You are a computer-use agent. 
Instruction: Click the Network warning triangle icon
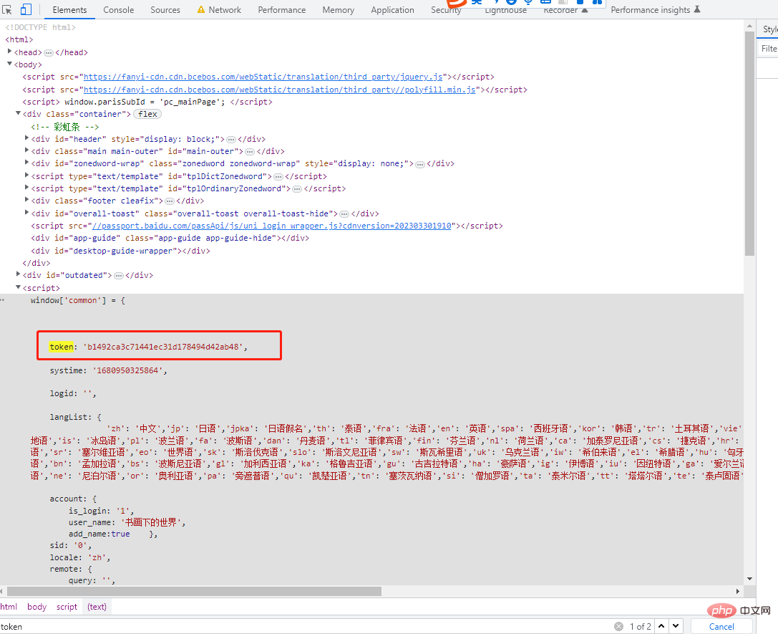coord(201,9)
